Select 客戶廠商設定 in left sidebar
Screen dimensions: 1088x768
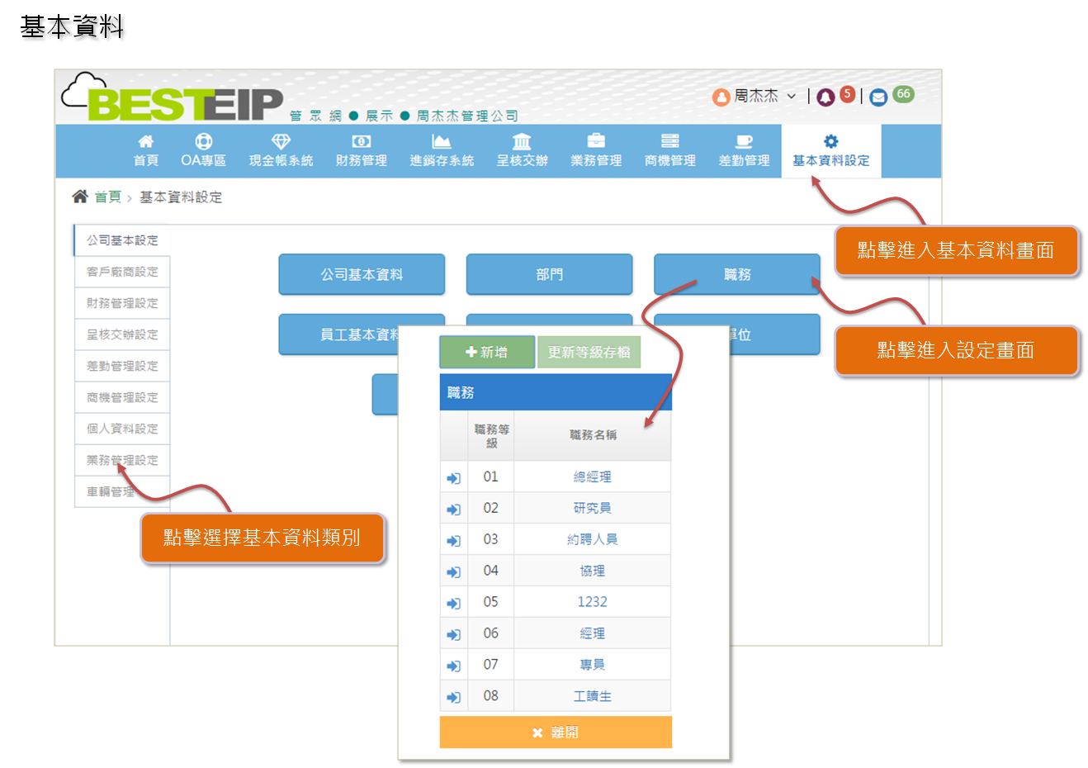click(122, 272)
